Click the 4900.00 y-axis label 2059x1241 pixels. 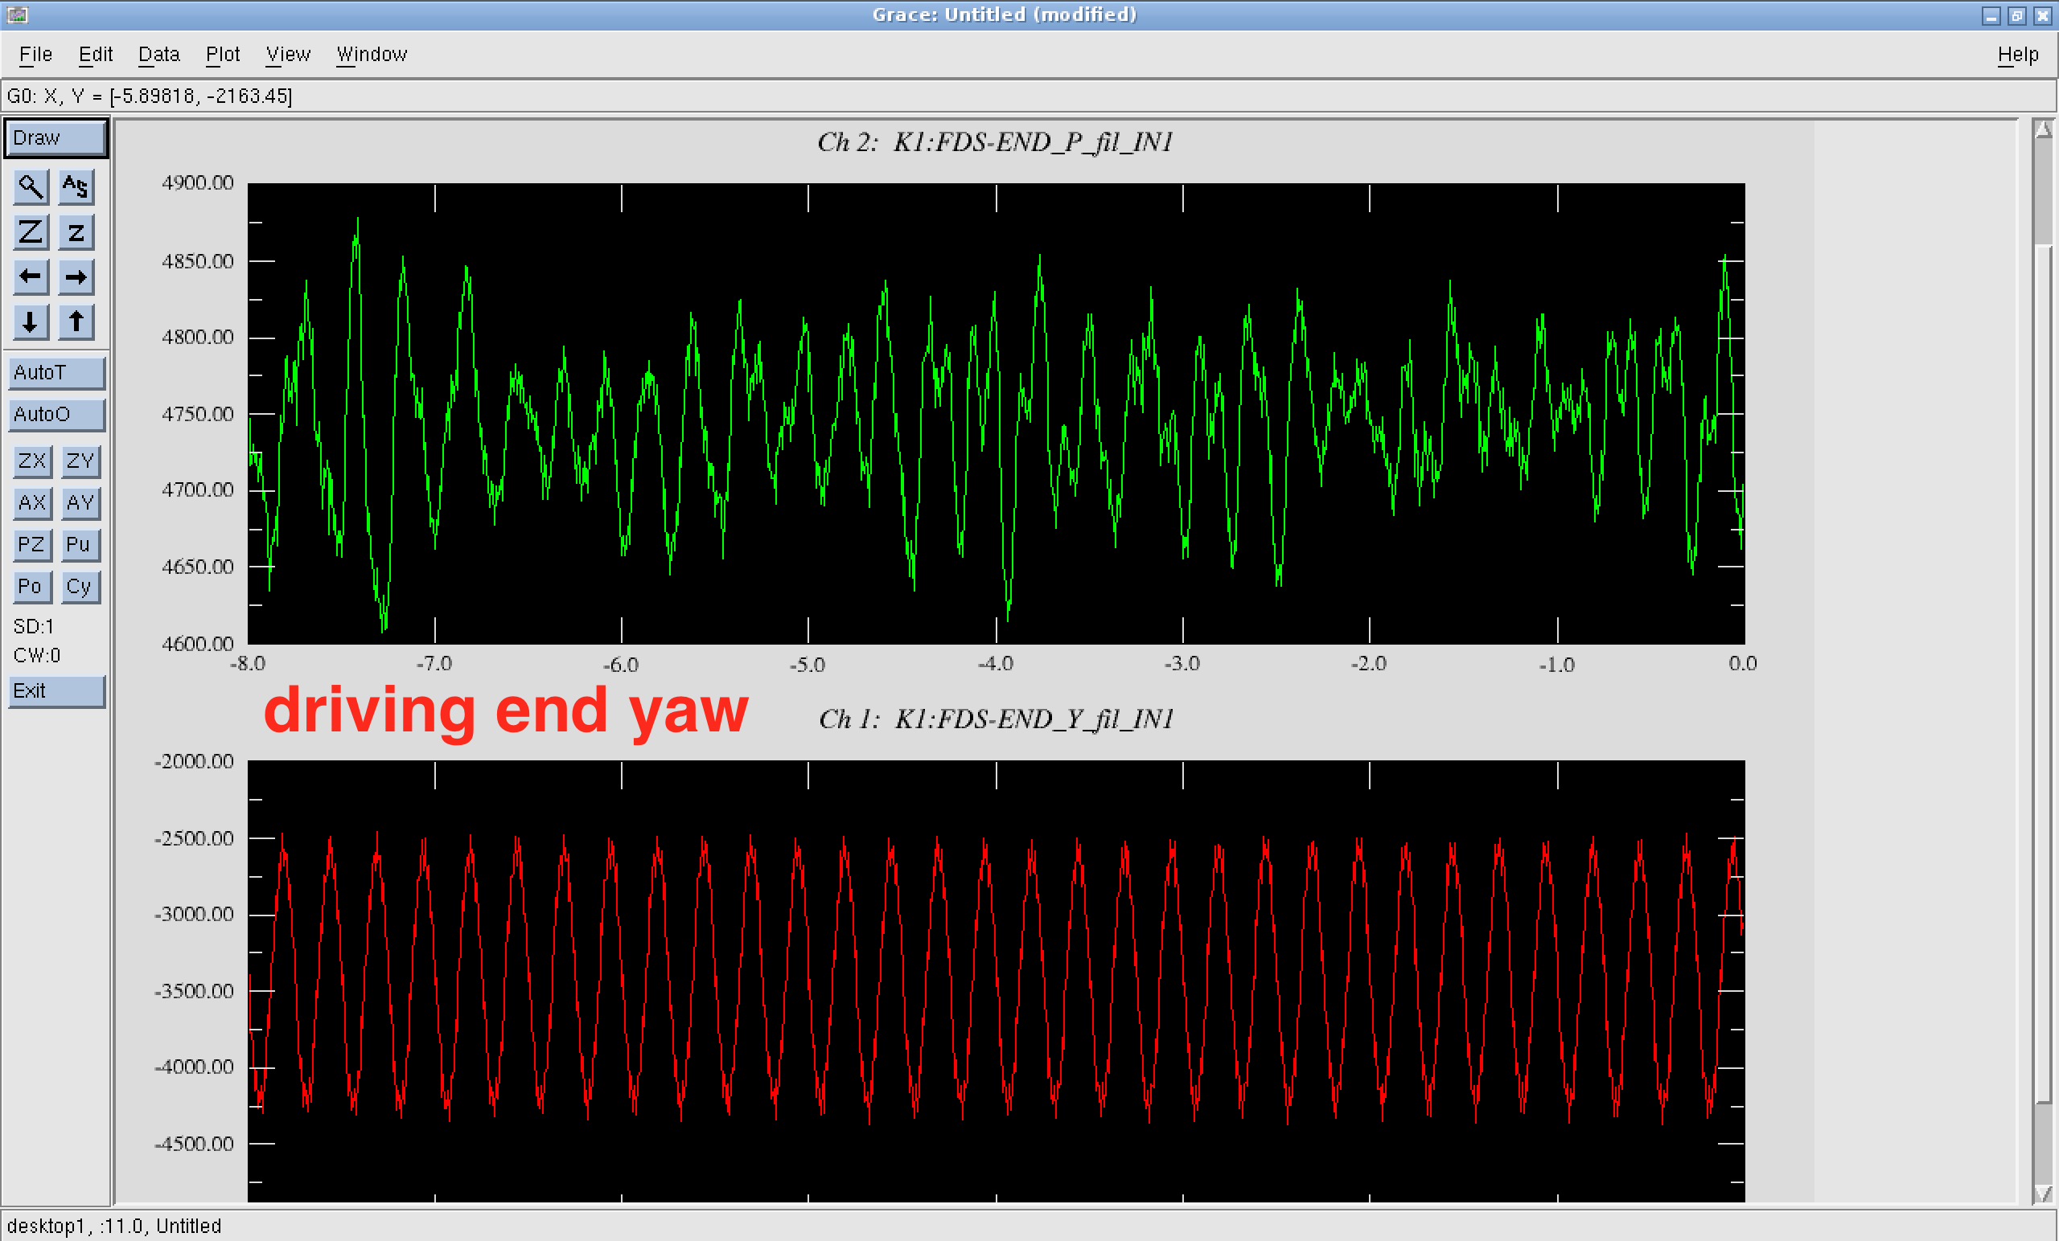pos(197,183)
